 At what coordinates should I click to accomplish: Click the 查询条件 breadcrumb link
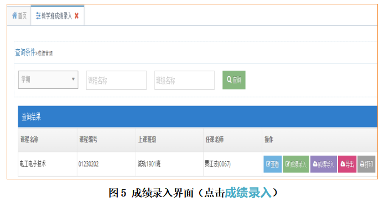click(x=25, y=52)
